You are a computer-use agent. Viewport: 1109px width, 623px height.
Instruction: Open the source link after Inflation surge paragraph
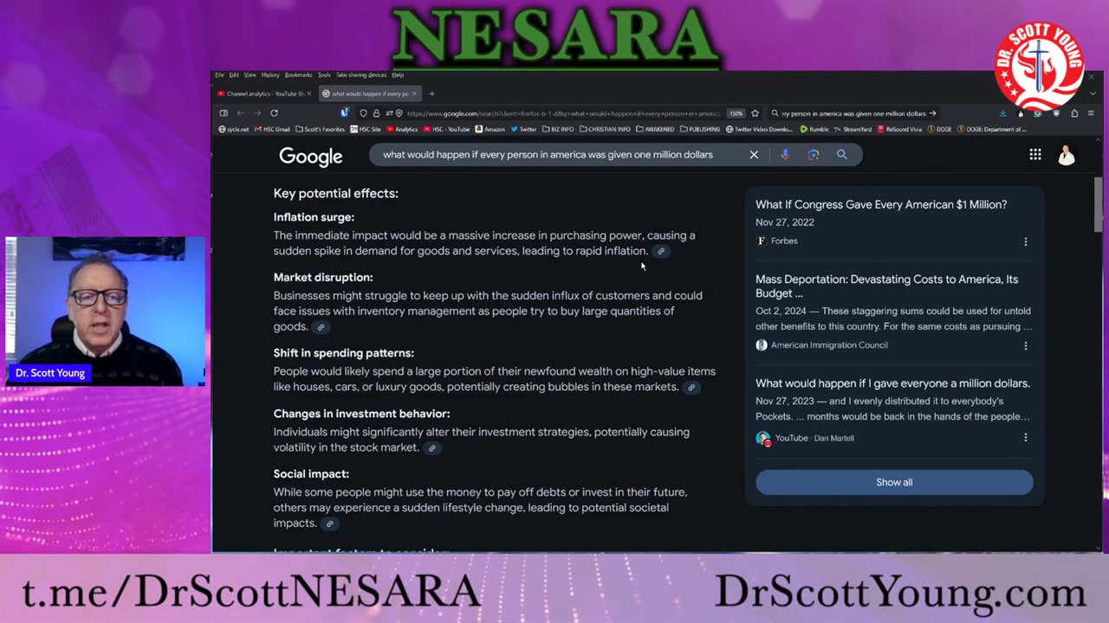point(661,251)
